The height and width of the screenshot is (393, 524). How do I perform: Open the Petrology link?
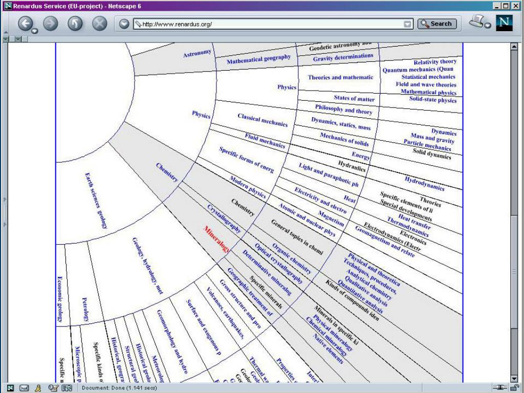pos(85,309)
